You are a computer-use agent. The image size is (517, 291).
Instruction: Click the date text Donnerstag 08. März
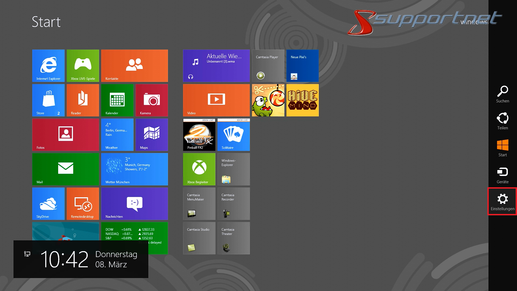point(116,259)
